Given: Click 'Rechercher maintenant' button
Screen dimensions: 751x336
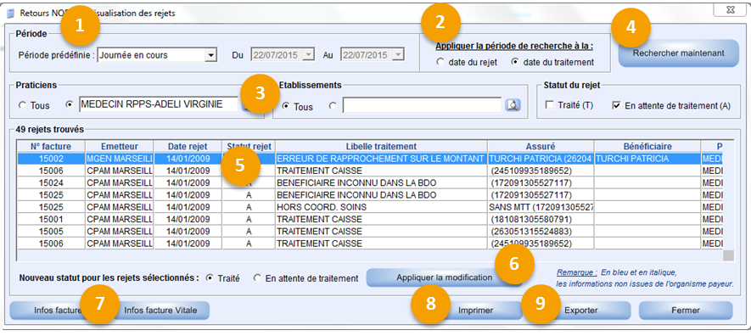Looking at the screenshot, I should (679, 53).
